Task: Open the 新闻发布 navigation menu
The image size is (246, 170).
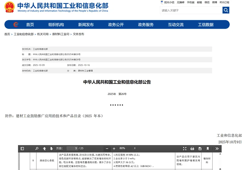Action: (x=86, y=25)
